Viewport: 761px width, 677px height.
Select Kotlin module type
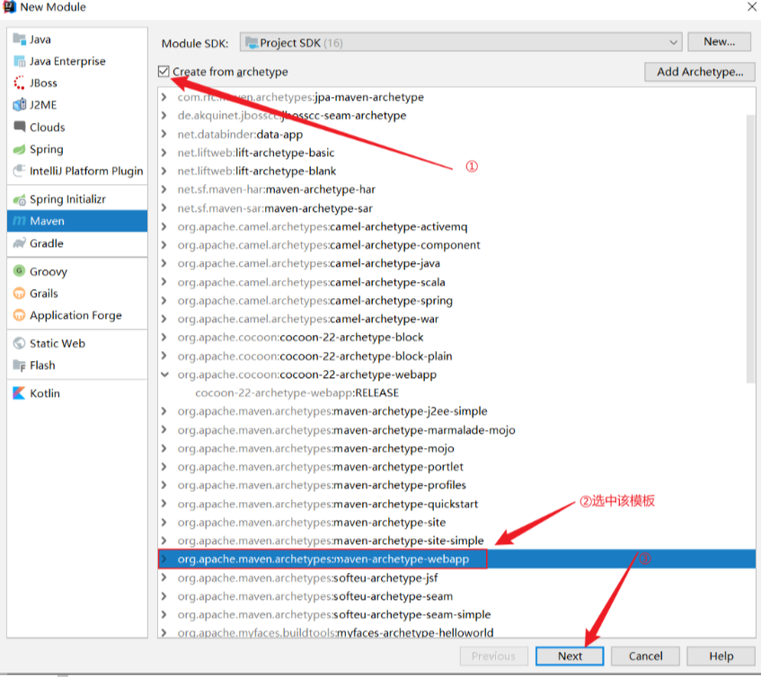click(x=77, y=392)
